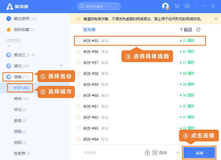Favorite the 长沙 #55 server star

tap(78, 41)
